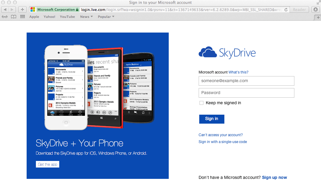Viewport: 321px width, 192px height.
Task: Open the YouTube bookmark
Action: (x=67, y=17)
